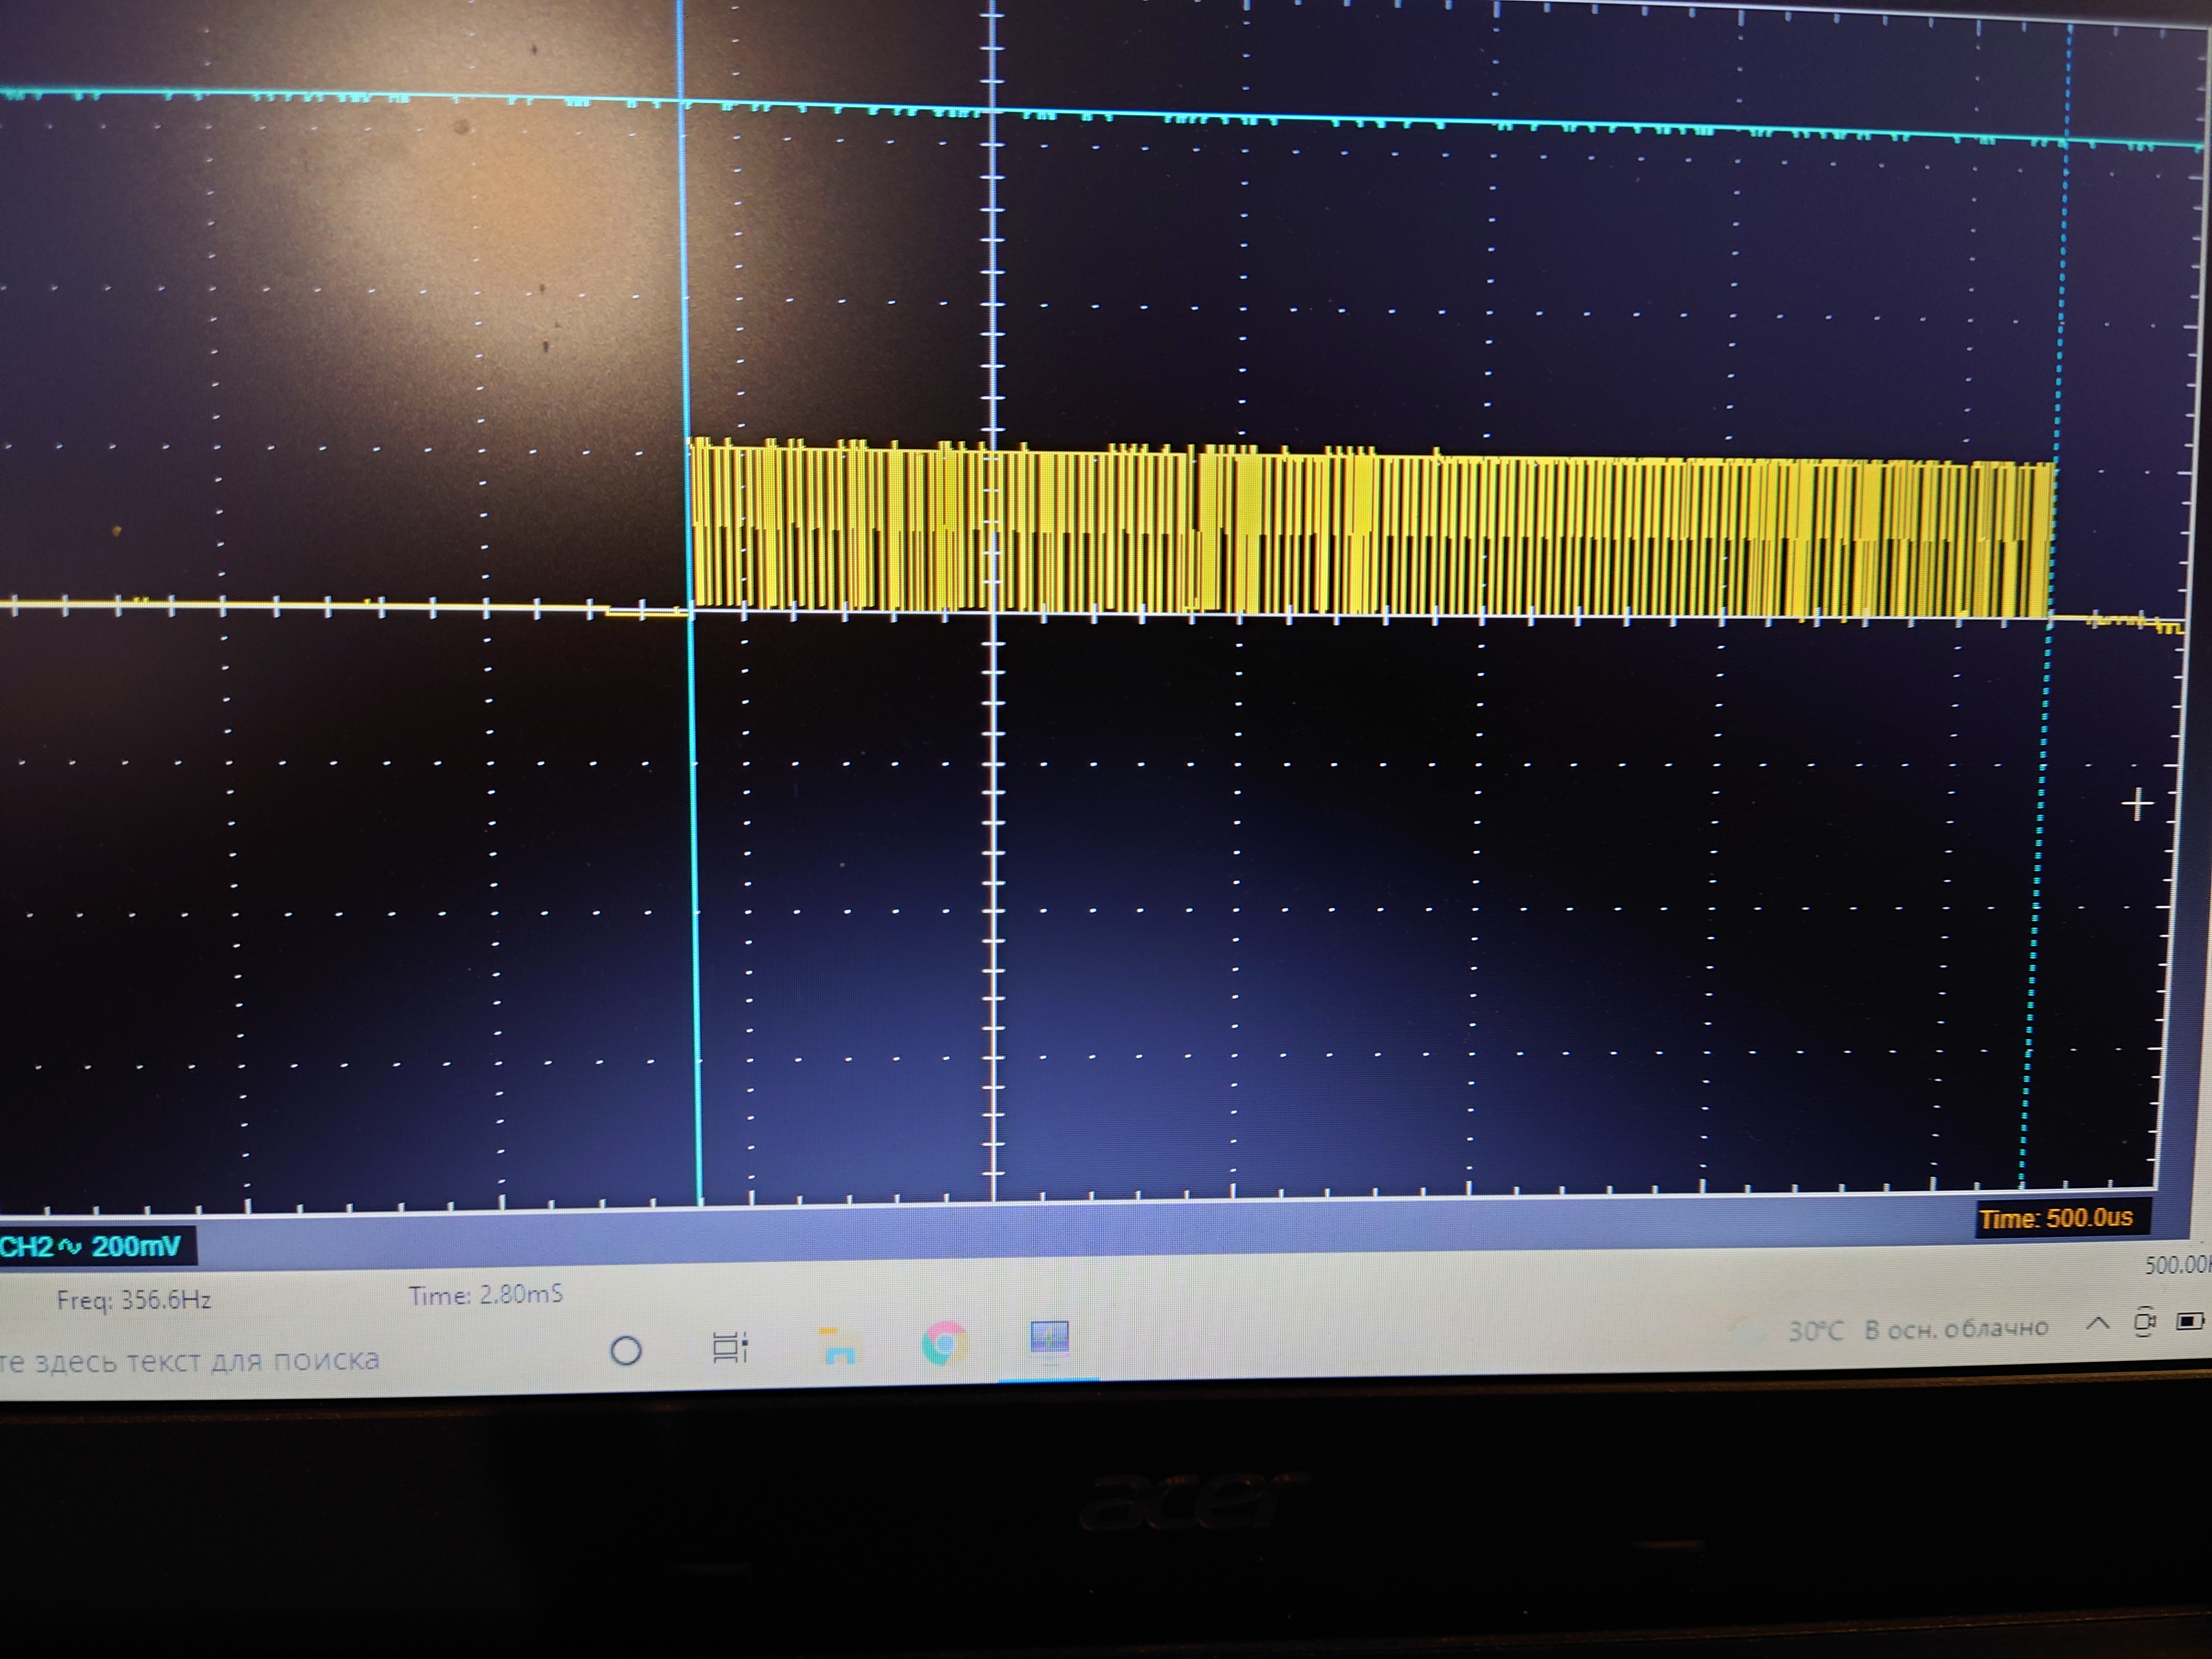The width and height of the screenshot is (2212, 1659).
Task: Click the Meet Now tray icon
Action: coord(2144,1323)
